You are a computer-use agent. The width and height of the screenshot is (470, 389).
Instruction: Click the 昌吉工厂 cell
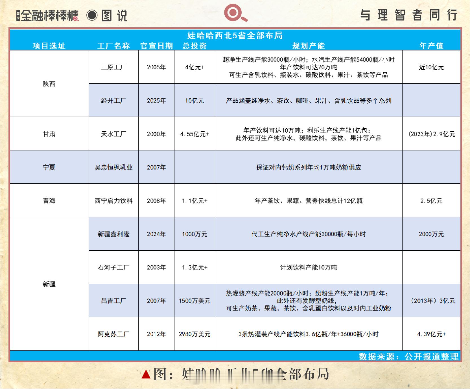[x=113, y=301]
